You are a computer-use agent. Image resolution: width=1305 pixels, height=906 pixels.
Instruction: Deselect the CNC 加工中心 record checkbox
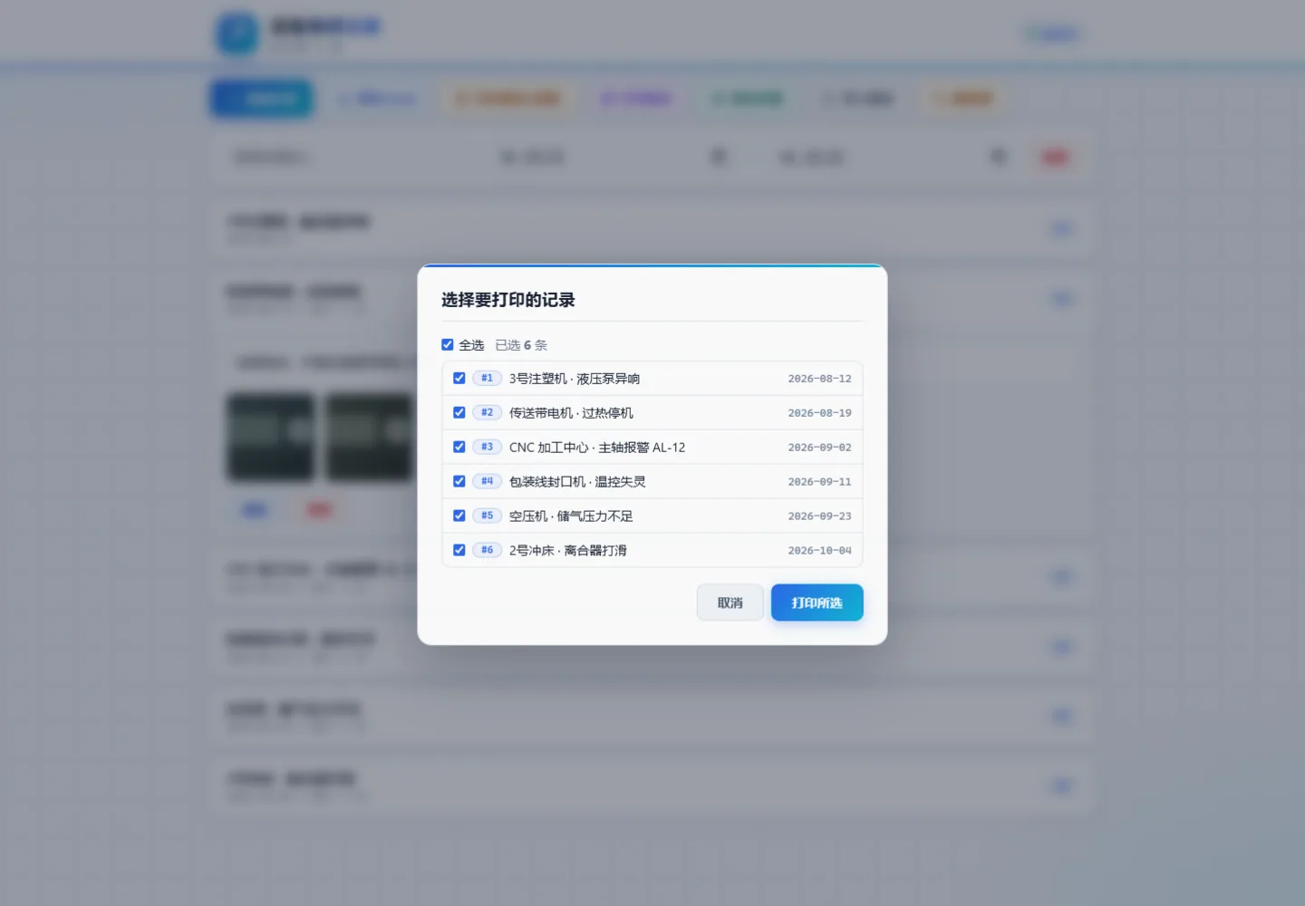[459, 447]
